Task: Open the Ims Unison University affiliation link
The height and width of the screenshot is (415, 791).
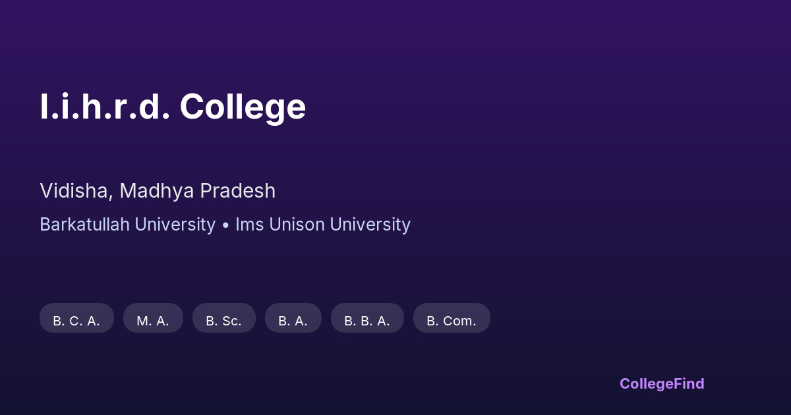Action: 323,225
